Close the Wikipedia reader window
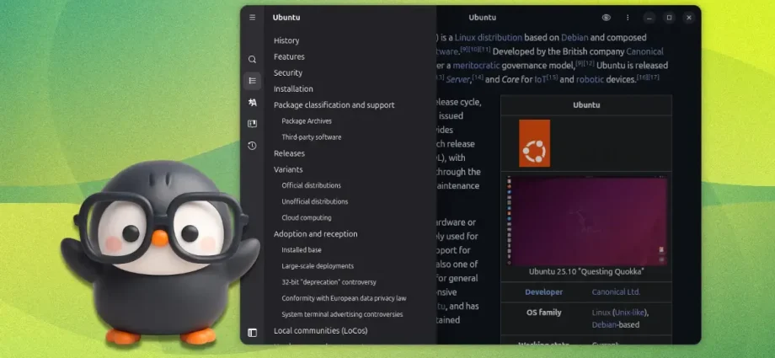This screenshot has width=775, height=358. tap(689, 18)
